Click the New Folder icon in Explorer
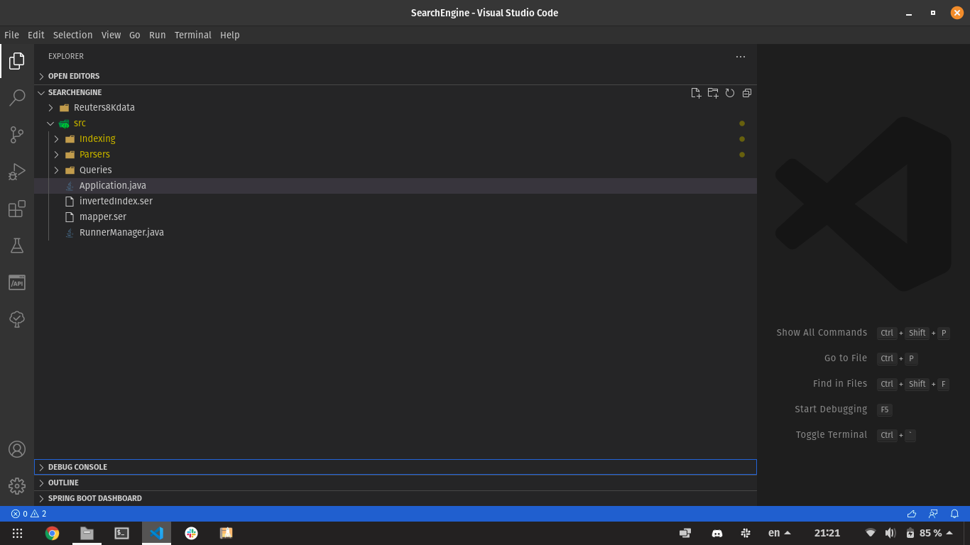The image size is (970, 545). pos(713,93)
